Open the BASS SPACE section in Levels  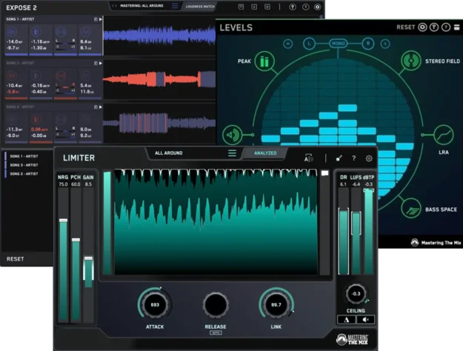point(411,208)
